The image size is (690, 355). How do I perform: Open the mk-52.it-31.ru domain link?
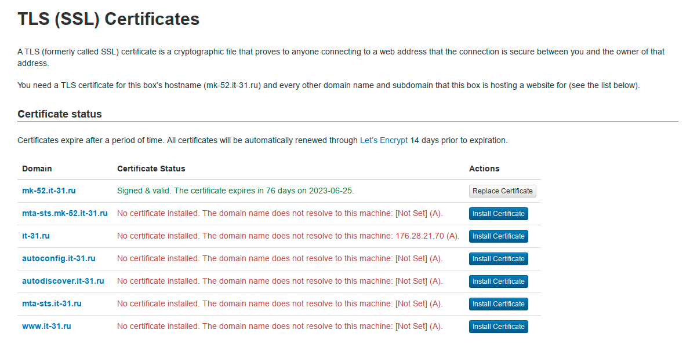coord(49,191)
